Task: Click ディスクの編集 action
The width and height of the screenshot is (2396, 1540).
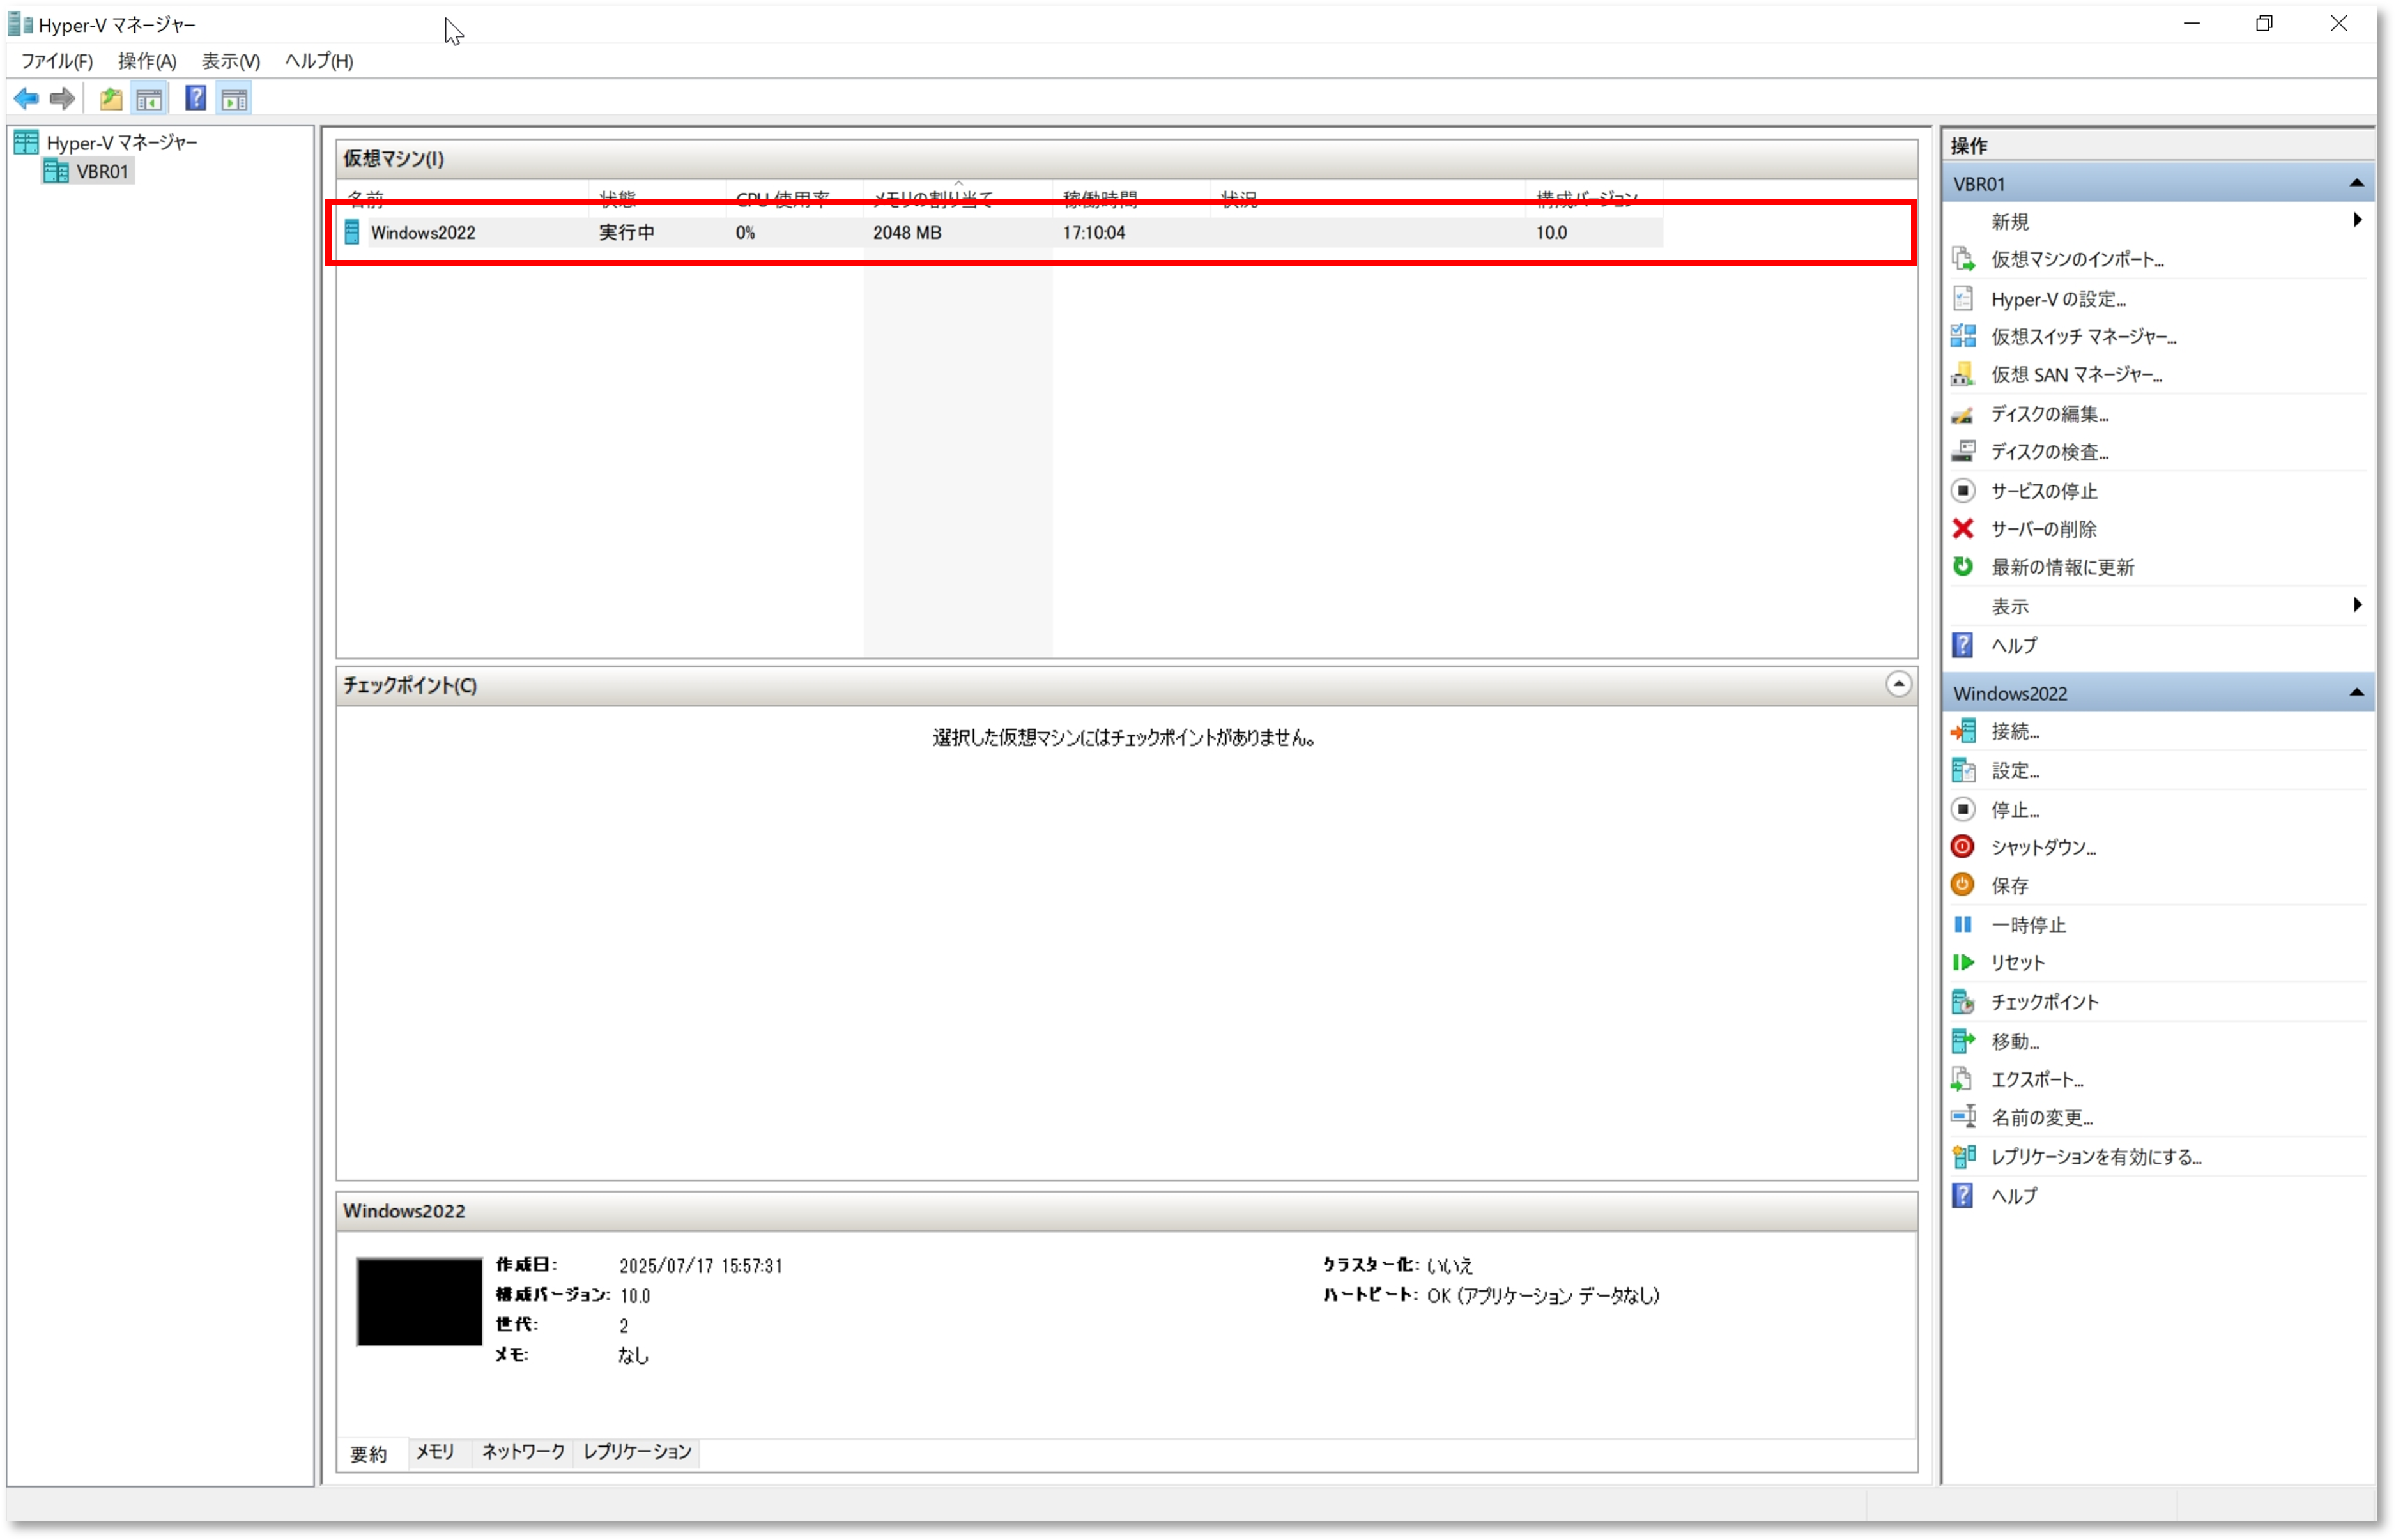Action: pyautogui.click(x=2049, y=414)
